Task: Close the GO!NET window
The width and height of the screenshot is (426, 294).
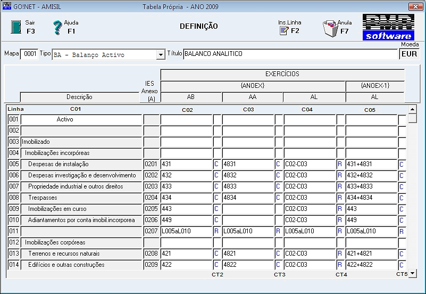Action: [415, 6]
